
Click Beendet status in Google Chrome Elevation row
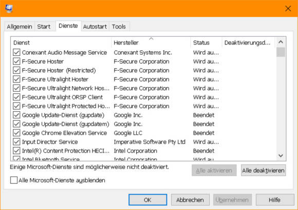click(203, 133)
